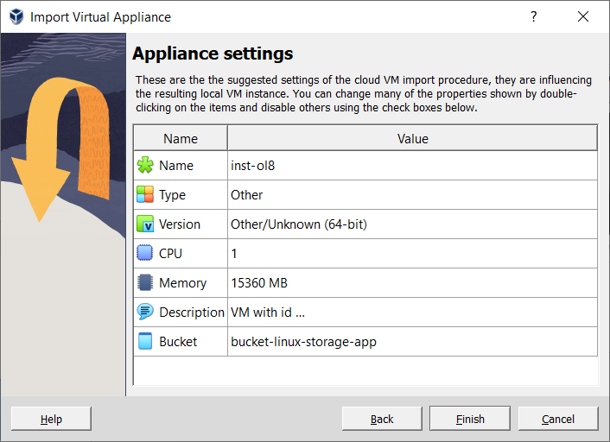
Task: Click Finish to import the appliance
Action: (x=470, y=419)
